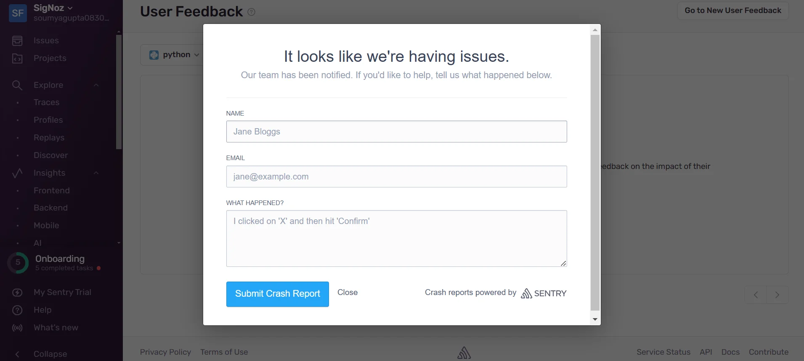Collapse the Explore section chevron
Viewport: 804px width, 361px height.
[96, 85]
